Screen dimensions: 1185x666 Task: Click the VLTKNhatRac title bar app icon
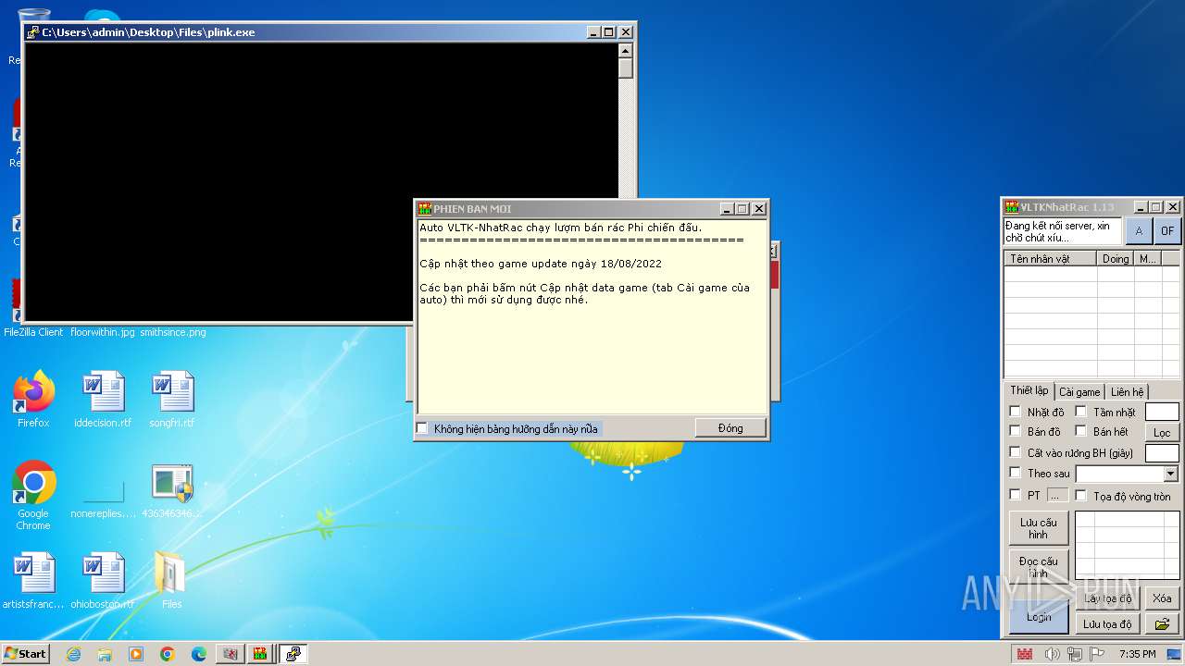click(1012, 207)
